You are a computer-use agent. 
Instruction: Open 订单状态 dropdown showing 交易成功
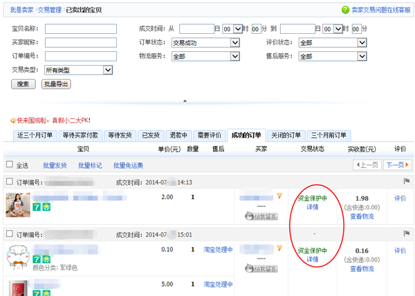pyautogui.click(x=205, y=43)
